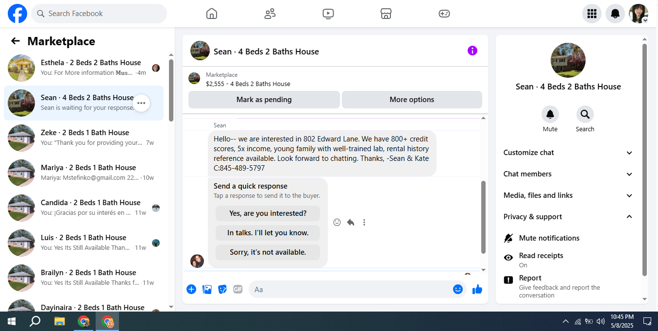The height and width of the screenshot is (331, 658).
Task: Collapse the Privacy & support section
Action: point(568,217)
